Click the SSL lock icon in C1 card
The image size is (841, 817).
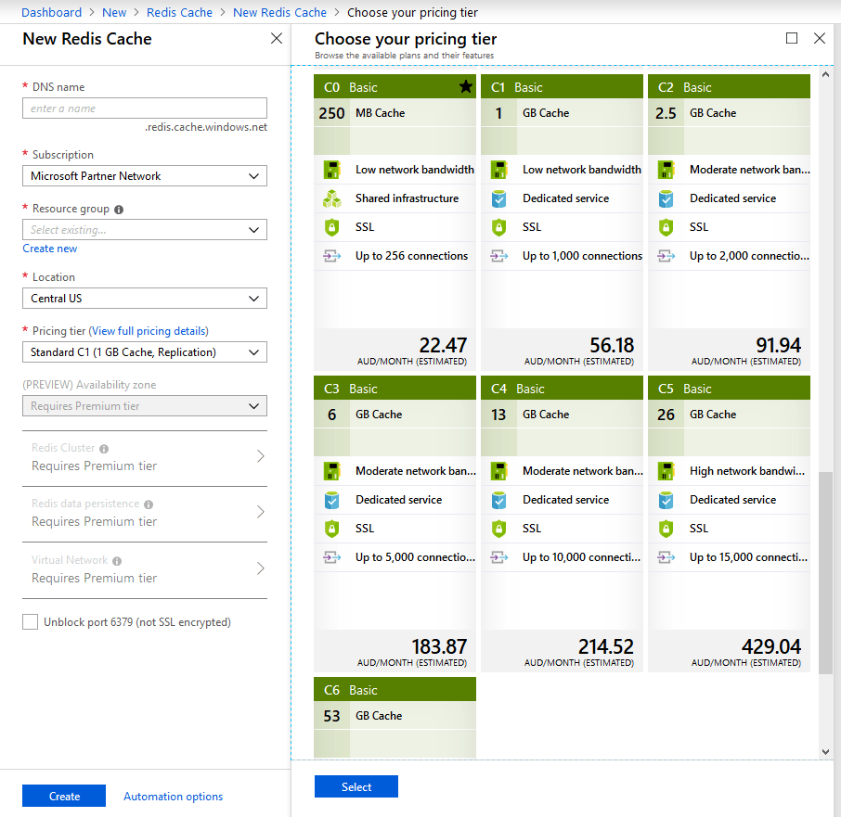click(x=499, y=227)
